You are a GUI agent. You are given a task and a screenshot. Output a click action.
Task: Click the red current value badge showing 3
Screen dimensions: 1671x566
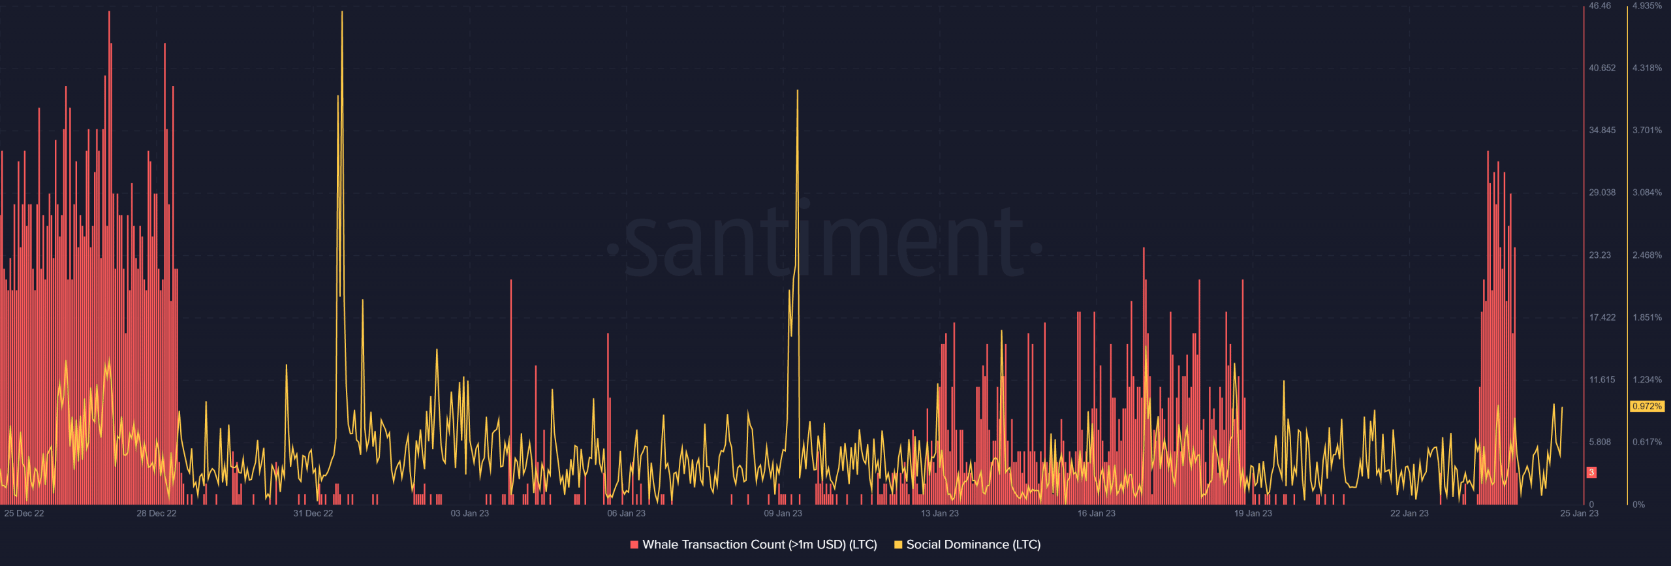1591,472
